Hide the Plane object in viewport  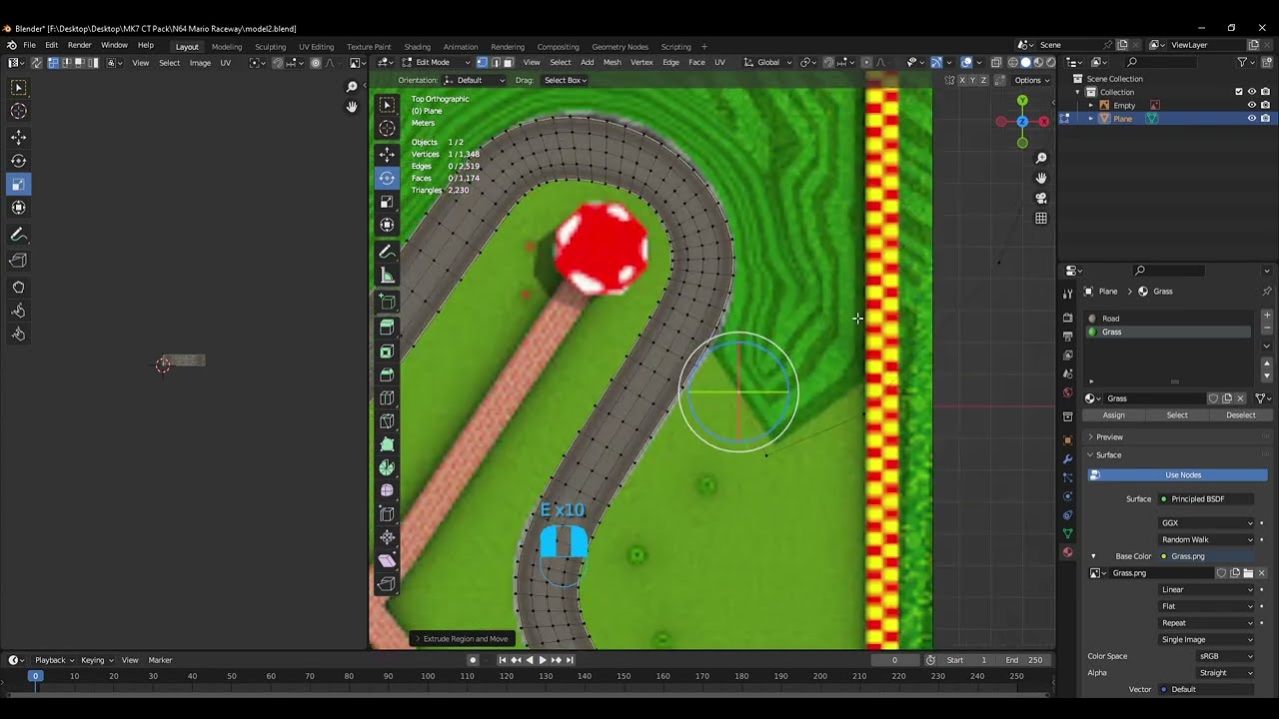pyautogui.click(x=1251, y=118)
